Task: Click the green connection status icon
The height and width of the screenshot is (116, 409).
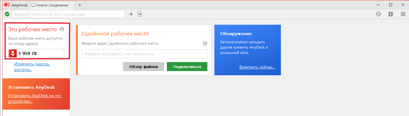Action: click(x=7, y=14)
